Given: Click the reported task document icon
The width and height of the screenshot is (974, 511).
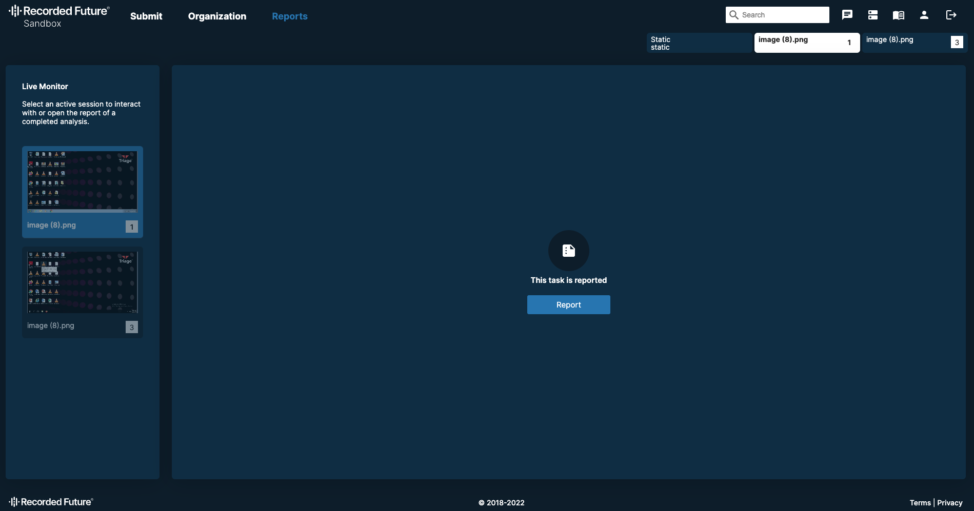Looking at the screenshot, I should 568,251.
